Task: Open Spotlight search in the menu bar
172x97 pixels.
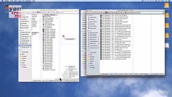Action: (x=166, y=1)
